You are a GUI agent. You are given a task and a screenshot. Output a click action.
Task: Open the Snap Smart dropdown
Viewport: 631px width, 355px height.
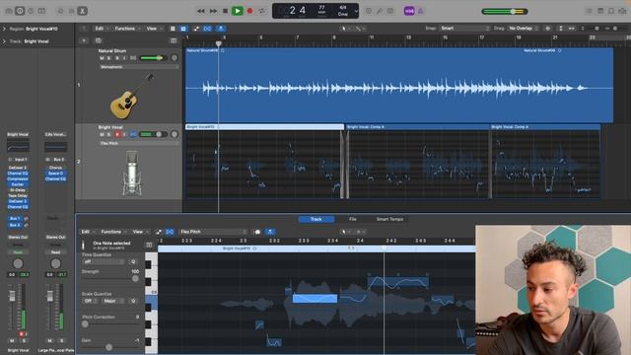click(x=464, y=29)
